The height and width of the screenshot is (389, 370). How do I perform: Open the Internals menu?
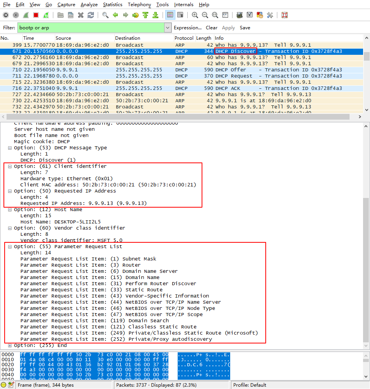tap(183, 5)
